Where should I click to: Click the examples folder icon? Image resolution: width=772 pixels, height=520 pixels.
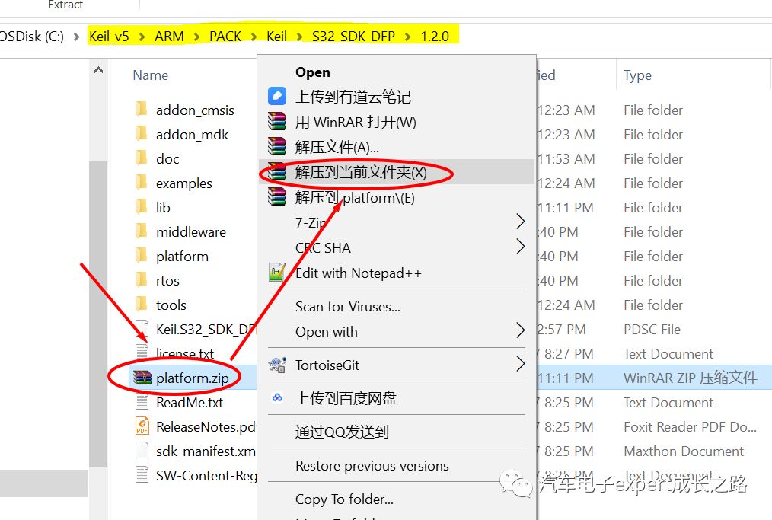142,182
